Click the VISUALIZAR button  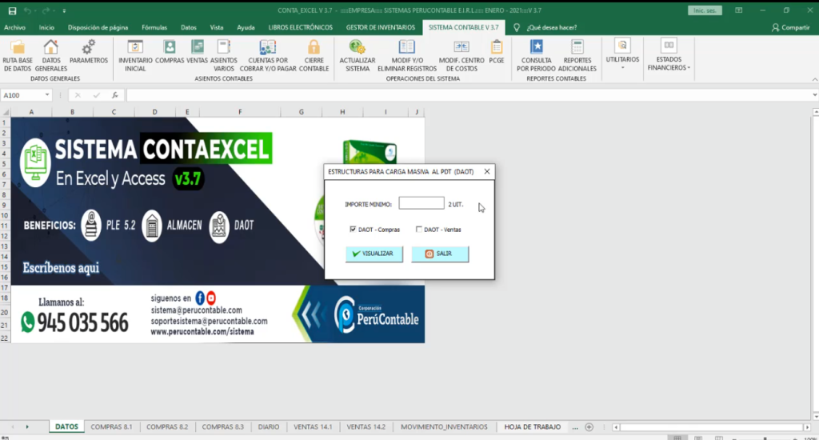coord(374,254)
